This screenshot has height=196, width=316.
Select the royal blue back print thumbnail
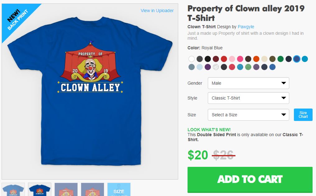click(39, 189)
